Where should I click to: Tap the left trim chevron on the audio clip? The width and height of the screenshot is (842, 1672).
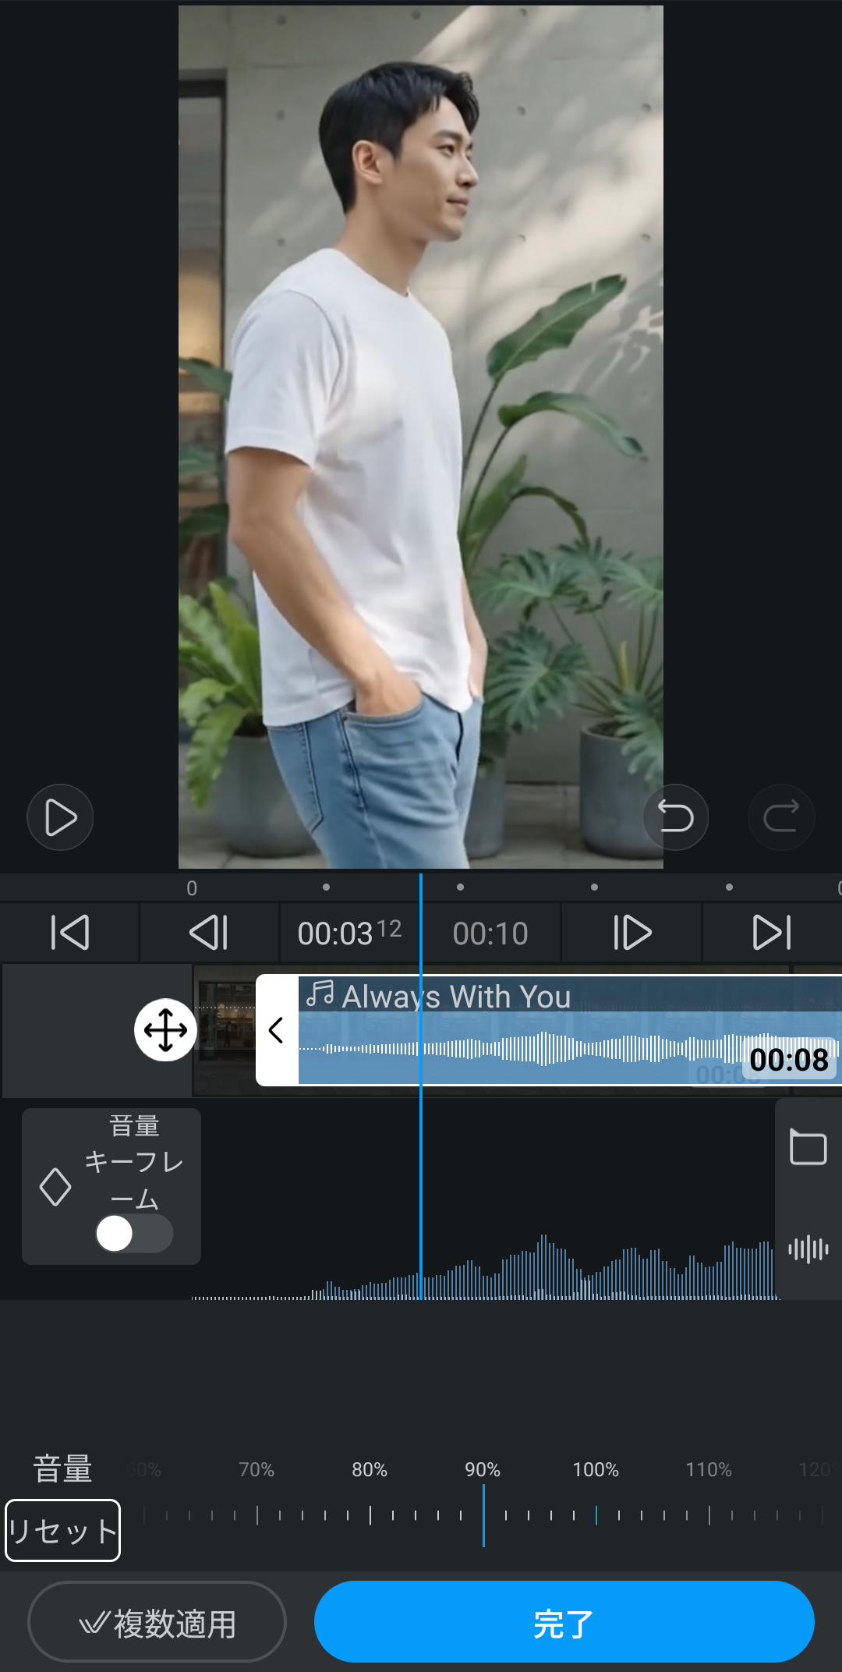277,1030
